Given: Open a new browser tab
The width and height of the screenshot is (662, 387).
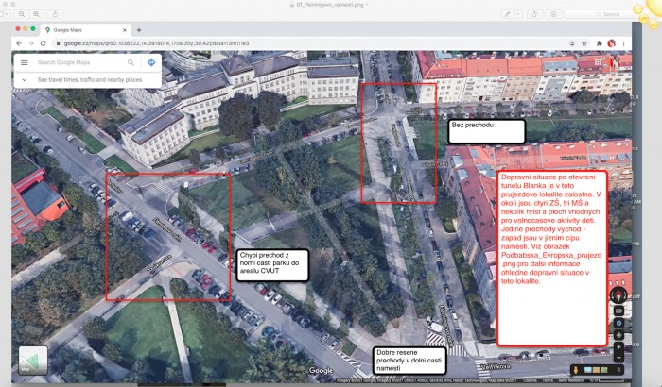Looking at the screenshot, I should pos(139,30).
